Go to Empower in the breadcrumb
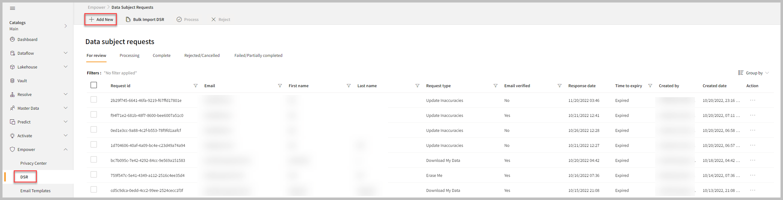 coord(97,7)
